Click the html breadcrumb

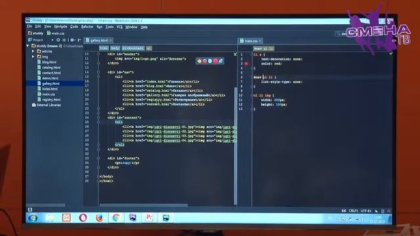[x=104, y=48]
